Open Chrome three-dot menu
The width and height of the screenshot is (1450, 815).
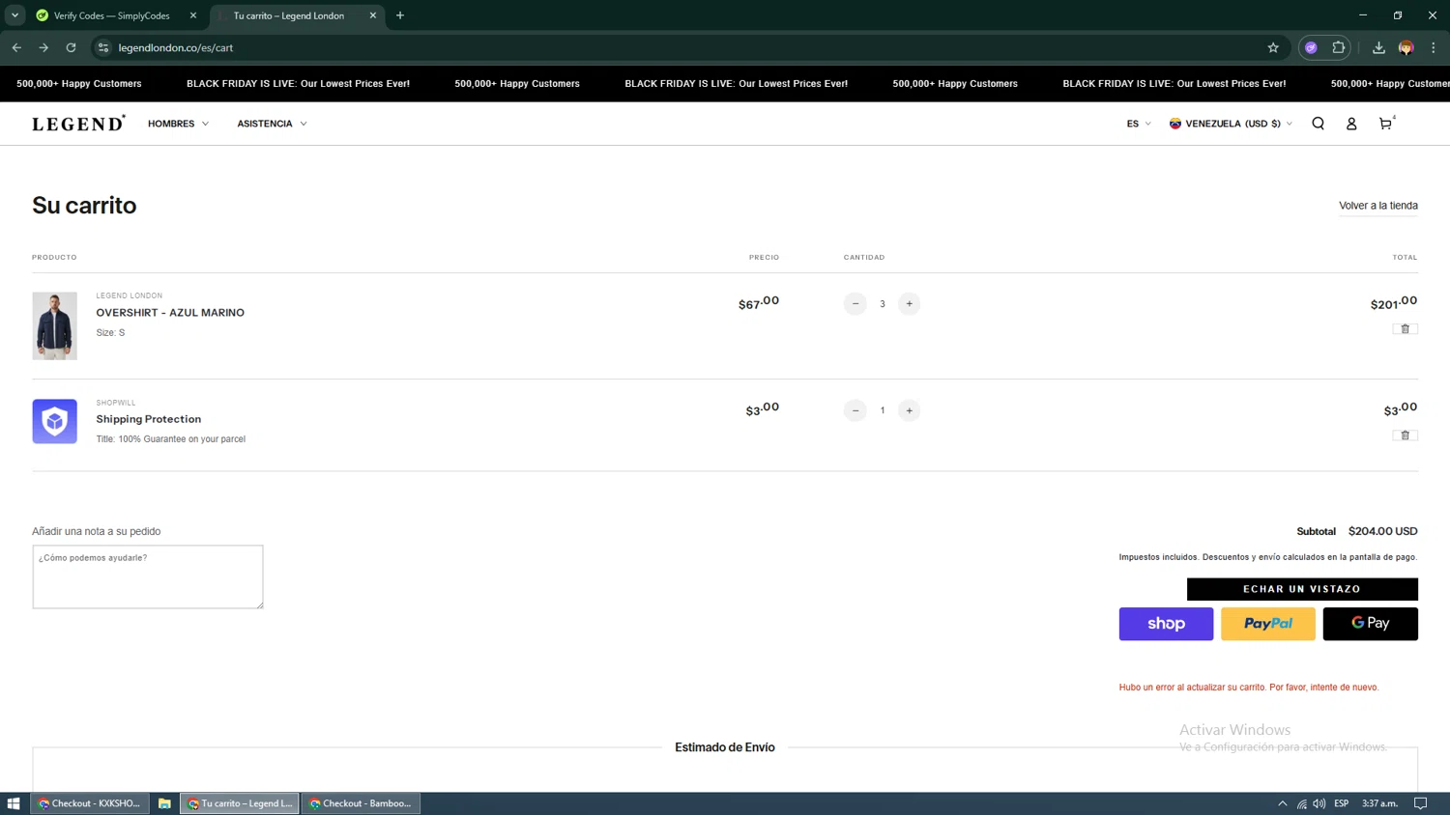(1434, 47)
